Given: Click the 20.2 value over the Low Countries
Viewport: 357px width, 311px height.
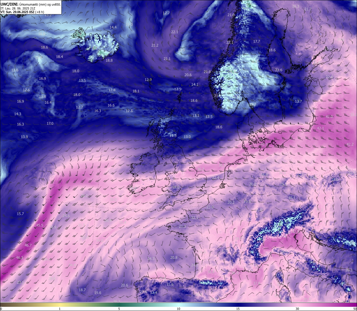Looking at the screenshot, I should tap(231, 202).
